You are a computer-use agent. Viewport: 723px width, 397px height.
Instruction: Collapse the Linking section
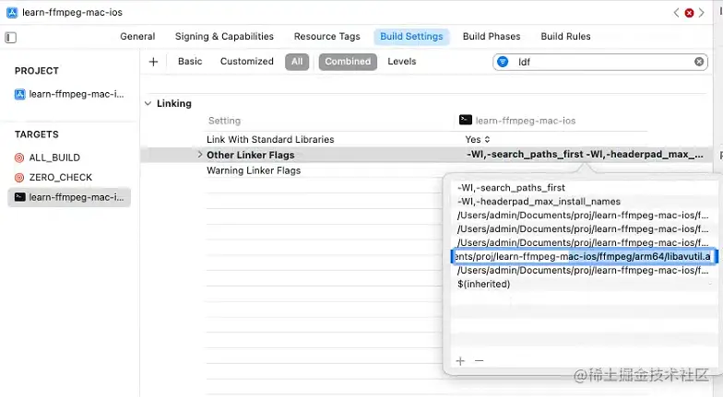click(x=148, y=103)
